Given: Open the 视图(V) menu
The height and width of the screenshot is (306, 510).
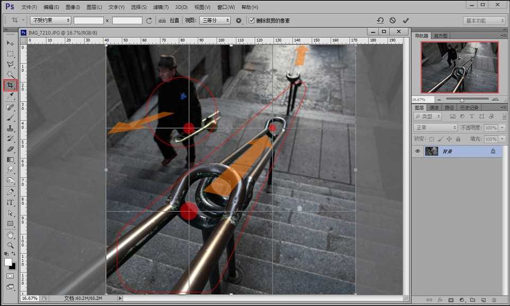Looking at the screenshot, I should tap(203, 7).
